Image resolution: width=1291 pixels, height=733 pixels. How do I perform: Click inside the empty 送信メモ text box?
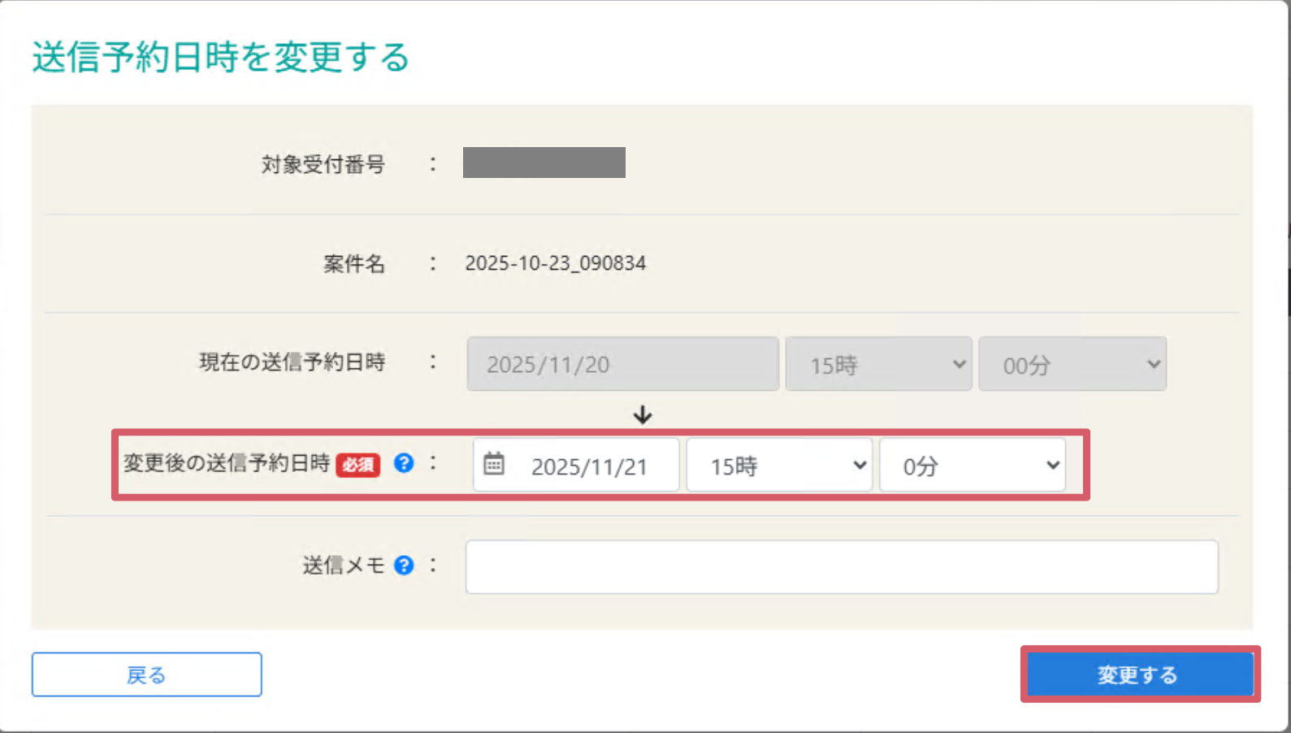click(841, 566)
